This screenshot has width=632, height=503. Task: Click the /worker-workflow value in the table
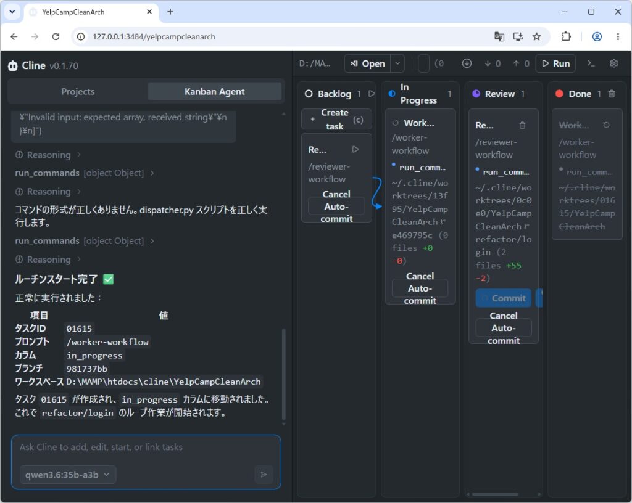107,342
